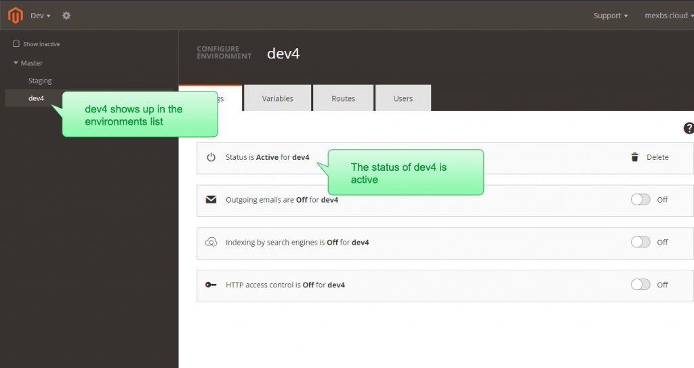Click the HTTP access control key icon

211,285
